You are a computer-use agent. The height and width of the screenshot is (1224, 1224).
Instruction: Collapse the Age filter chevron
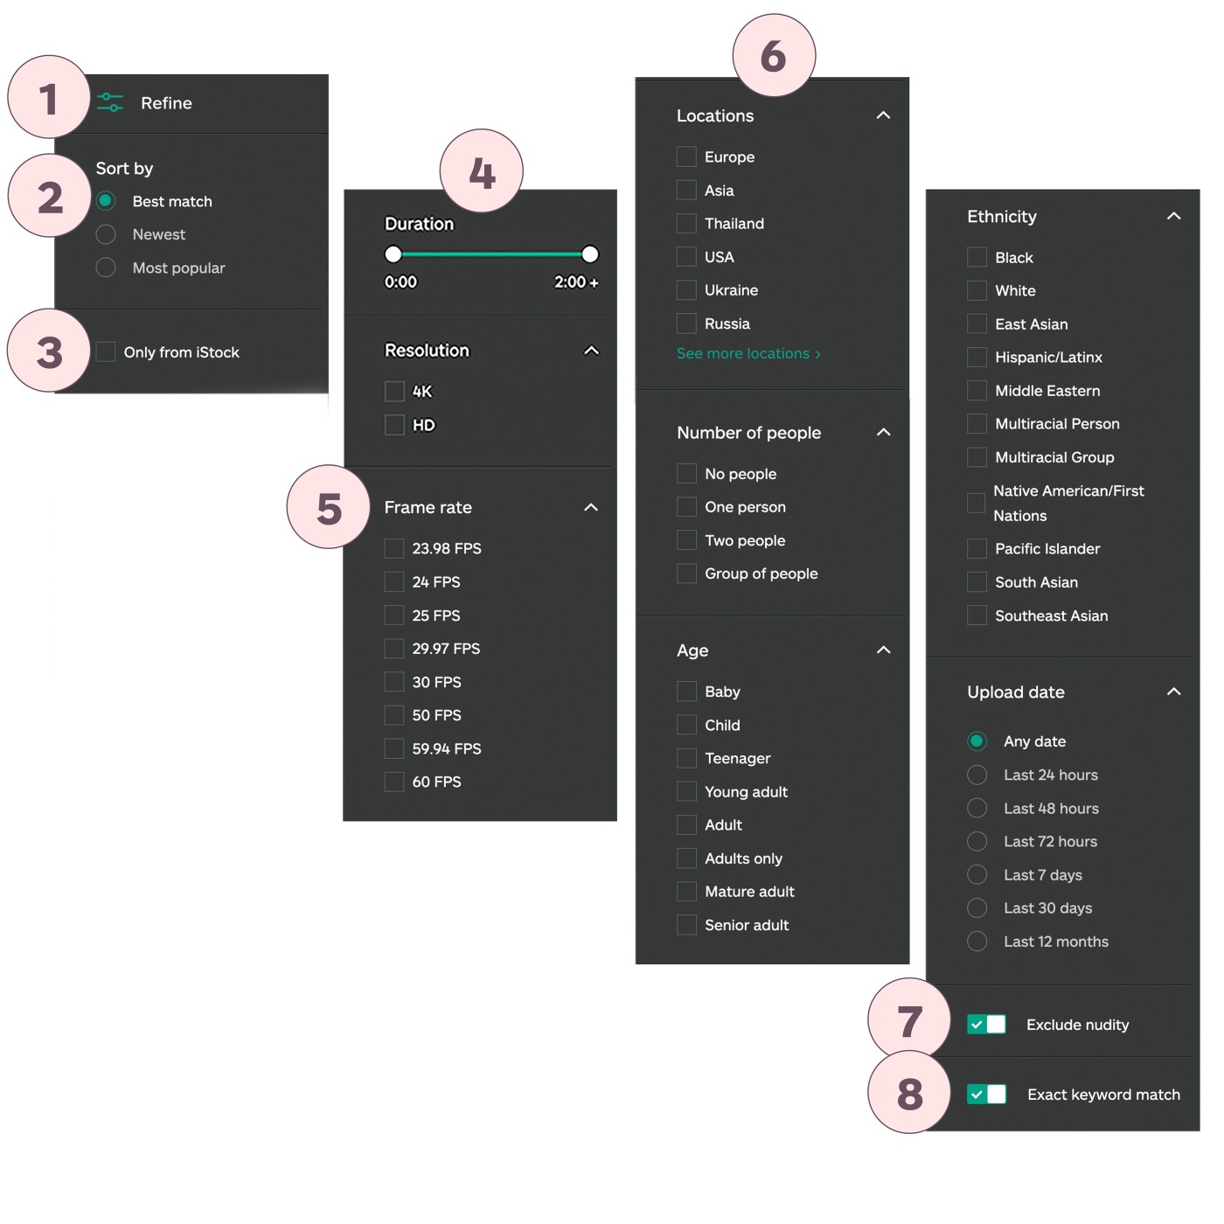[x=883, y=650]
